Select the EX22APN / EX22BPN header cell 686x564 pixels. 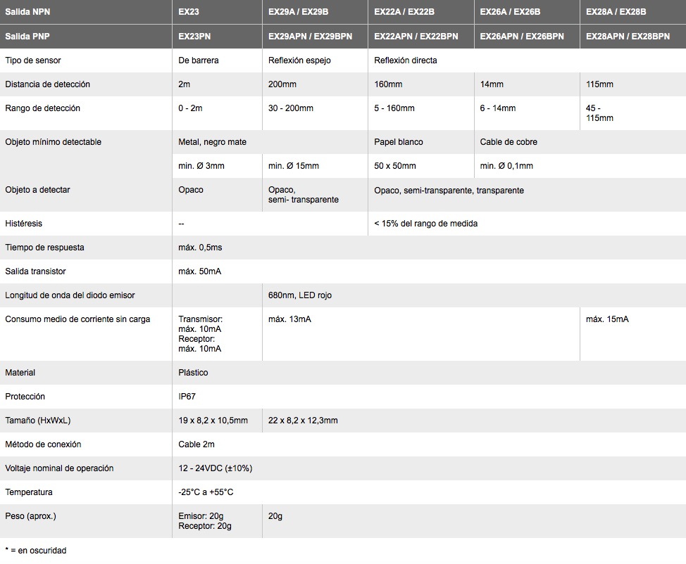pyautogui.click(x=416, y=36)
